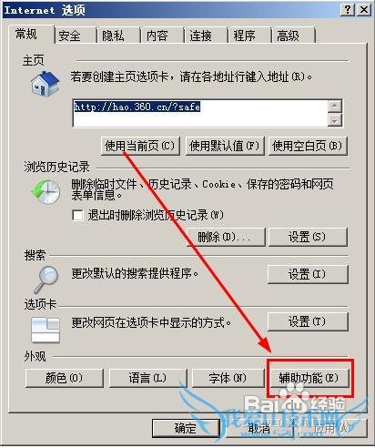This screenshot has width=375, height=448.
Task: Click inside the home page address field
Action: 200,113
